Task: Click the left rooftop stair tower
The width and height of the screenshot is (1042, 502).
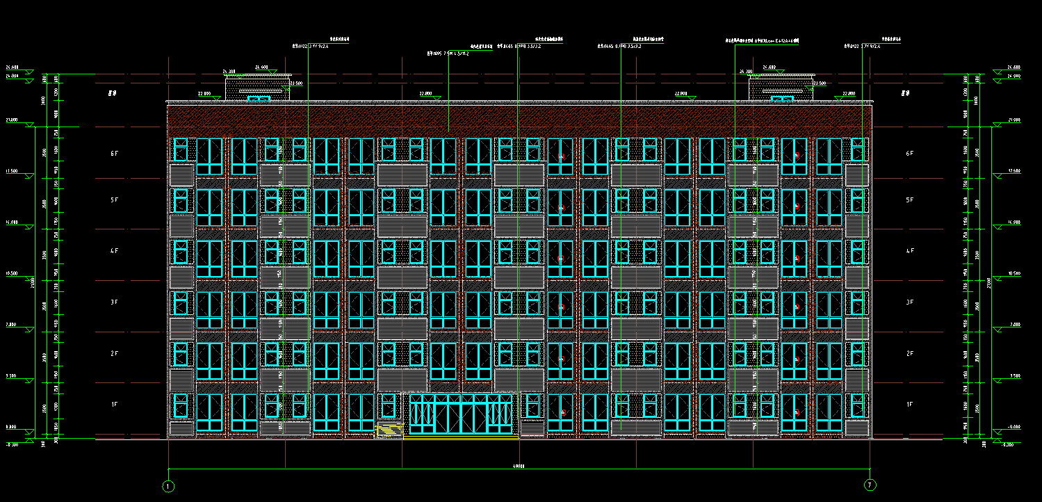Action: click(x=257, y=89)
